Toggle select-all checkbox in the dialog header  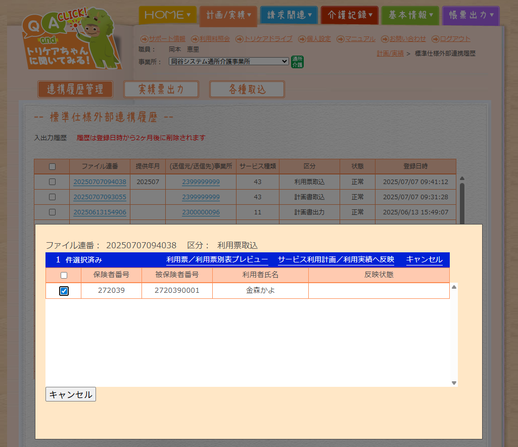64,276
